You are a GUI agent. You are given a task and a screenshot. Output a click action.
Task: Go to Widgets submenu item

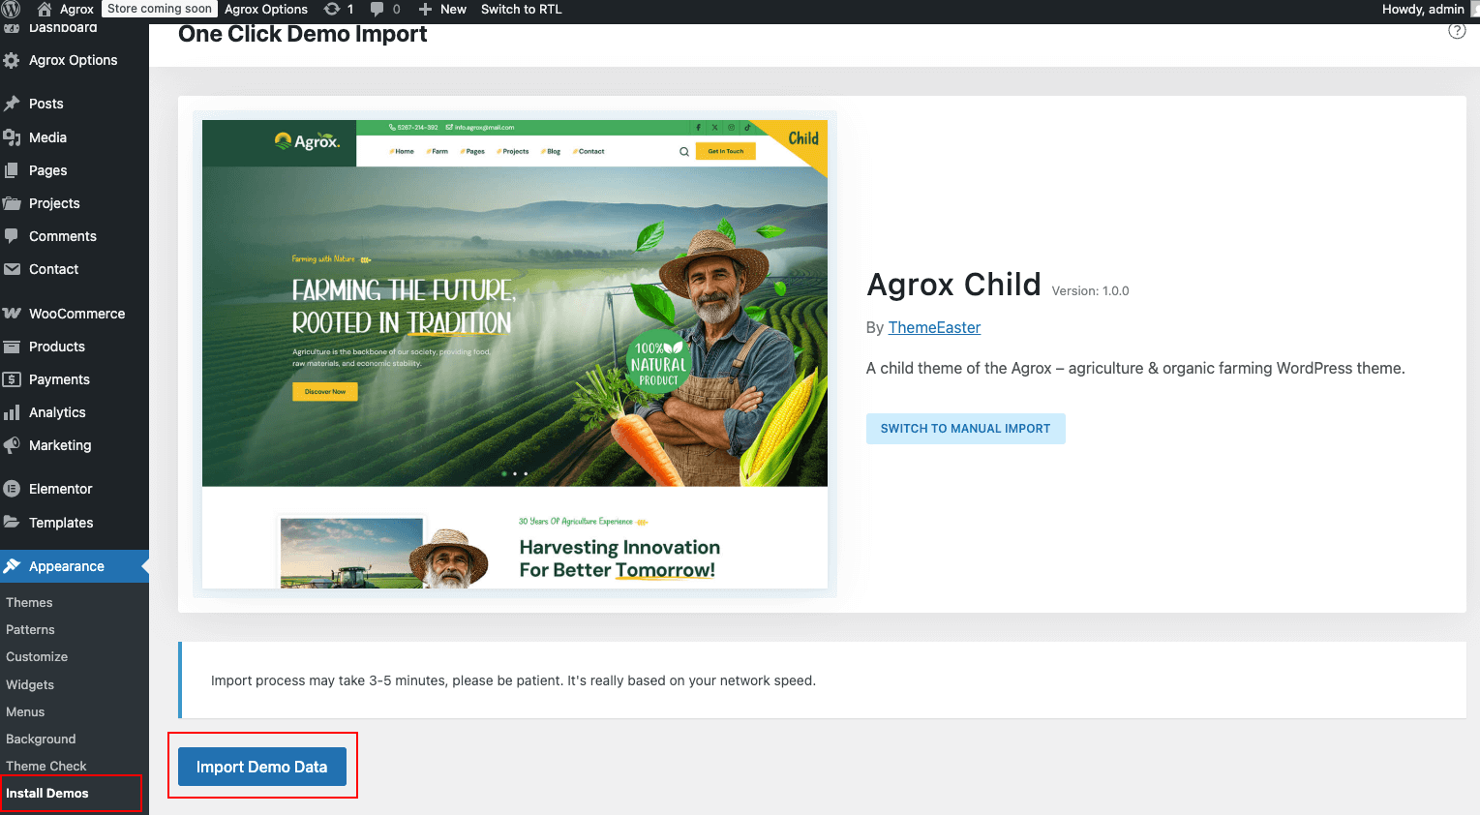pyautogui.click(x=30, y=684)
